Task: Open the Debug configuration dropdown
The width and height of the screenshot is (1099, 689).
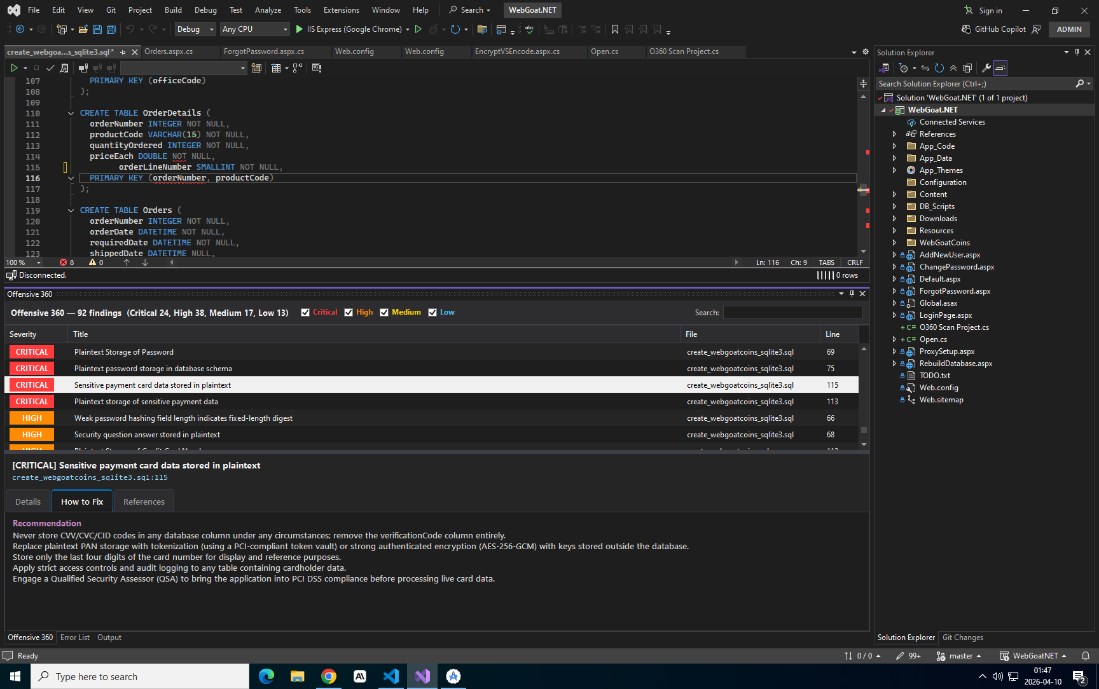Action: tap(195, 29)
